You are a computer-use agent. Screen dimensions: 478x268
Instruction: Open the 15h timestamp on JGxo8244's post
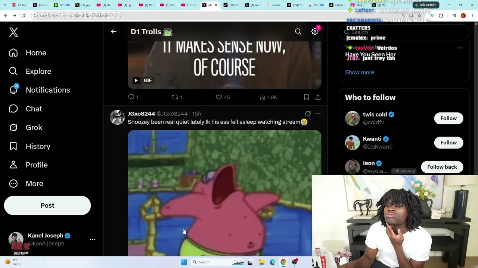pos(197,114)
